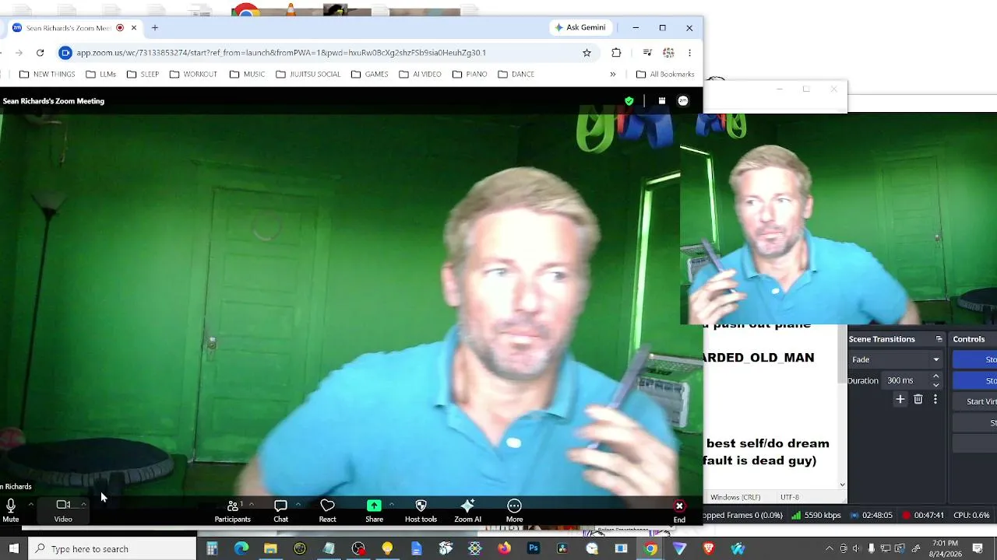
Task: Expand the Chat options arrow
Action: click(298, 505)
